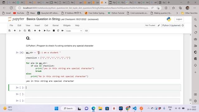
Task: Open Windows Start button
Action: (56, 108)
